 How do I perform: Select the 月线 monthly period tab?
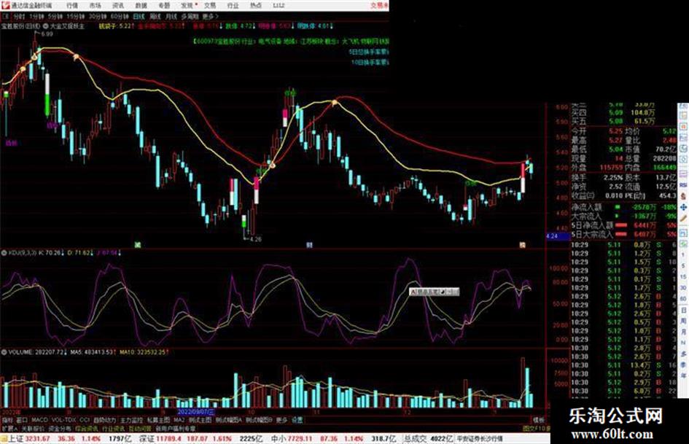[171, 17]
